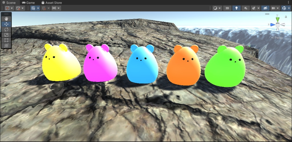This screenshot has width=292, height=142.
Task: Select the Rect transform tool
Action: click(x=6, y=40)
